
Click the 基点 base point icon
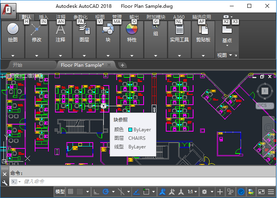[x=227, y=30]
